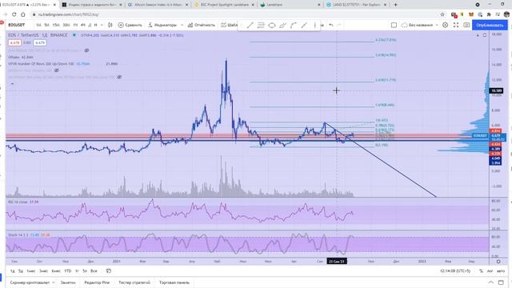
Task: Reload the browser page
Action: tap(14, 14)
